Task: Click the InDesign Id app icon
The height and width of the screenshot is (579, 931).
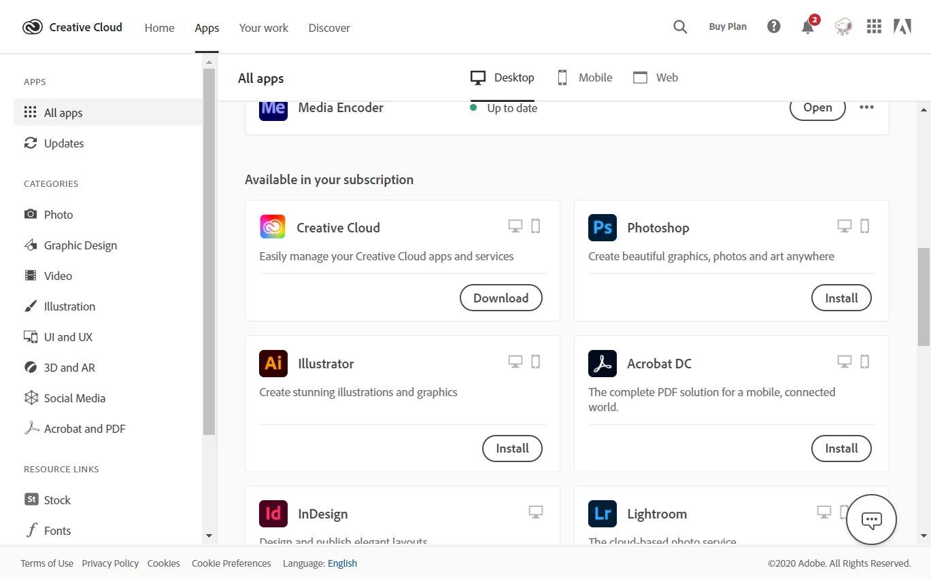Action: pos(273,513)
